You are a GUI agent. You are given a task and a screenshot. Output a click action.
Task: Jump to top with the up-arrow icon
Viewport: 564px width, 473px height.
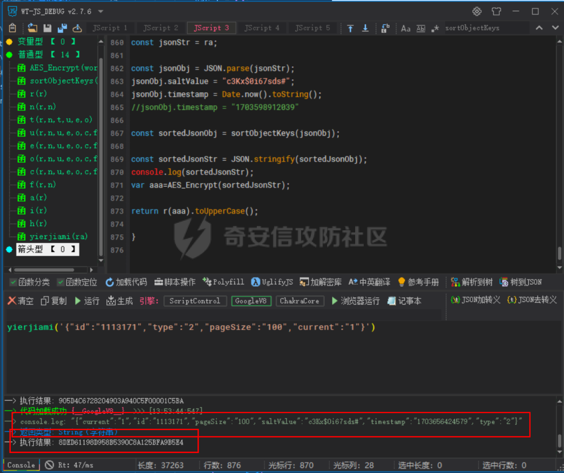tap(350, 28)
